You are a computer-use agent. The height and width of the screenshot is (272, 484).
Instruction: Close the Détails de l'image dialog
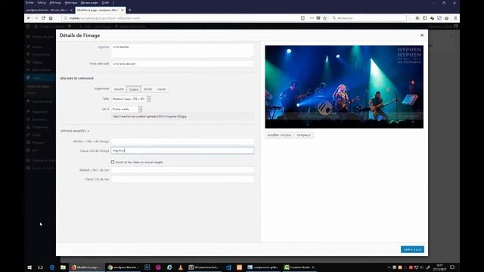422,36
